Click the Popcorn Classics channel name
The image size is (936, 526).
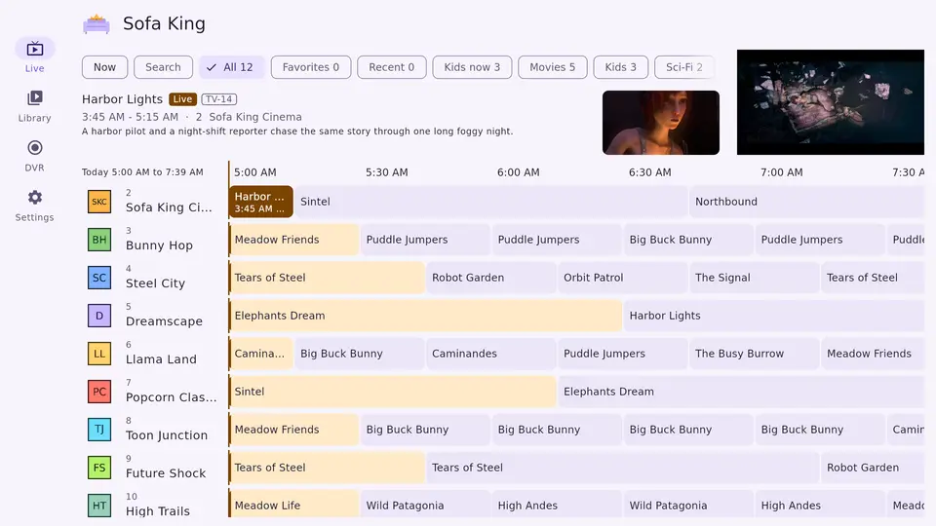[172, 397]
